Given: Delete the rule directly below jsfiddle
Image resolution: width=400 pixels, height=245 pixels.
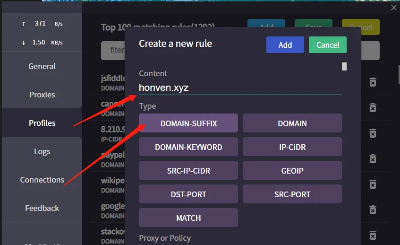Looking at the screenshot, I should pyautogui.click(x=373, y=108).
